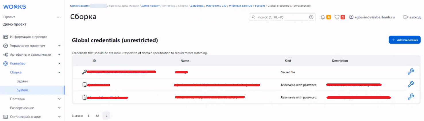Select icon size M
Viewport: 424px width, 121px height.
(x=97, y=116)
